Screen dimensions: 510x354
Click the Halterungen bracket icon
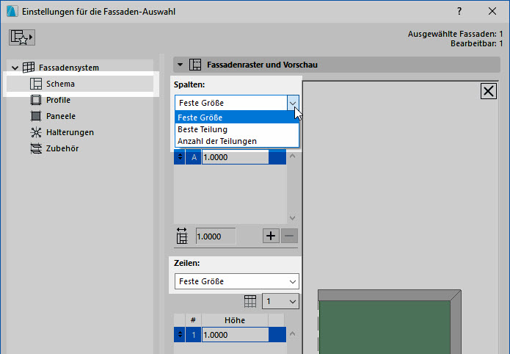pyautogui.click(x=36, y=132)
